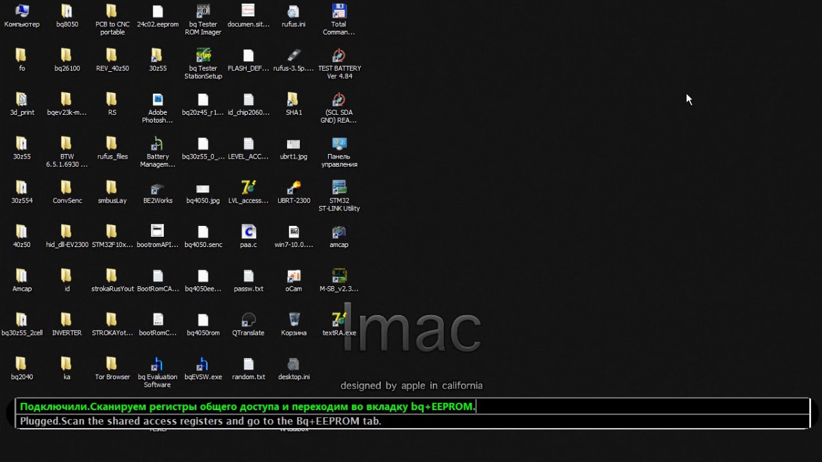Open Панель управления control panel

pyautogui.click(x=339, y=152)
